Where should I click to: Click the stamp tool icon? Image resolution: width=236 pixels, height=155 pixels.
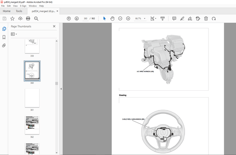point(198,19)
